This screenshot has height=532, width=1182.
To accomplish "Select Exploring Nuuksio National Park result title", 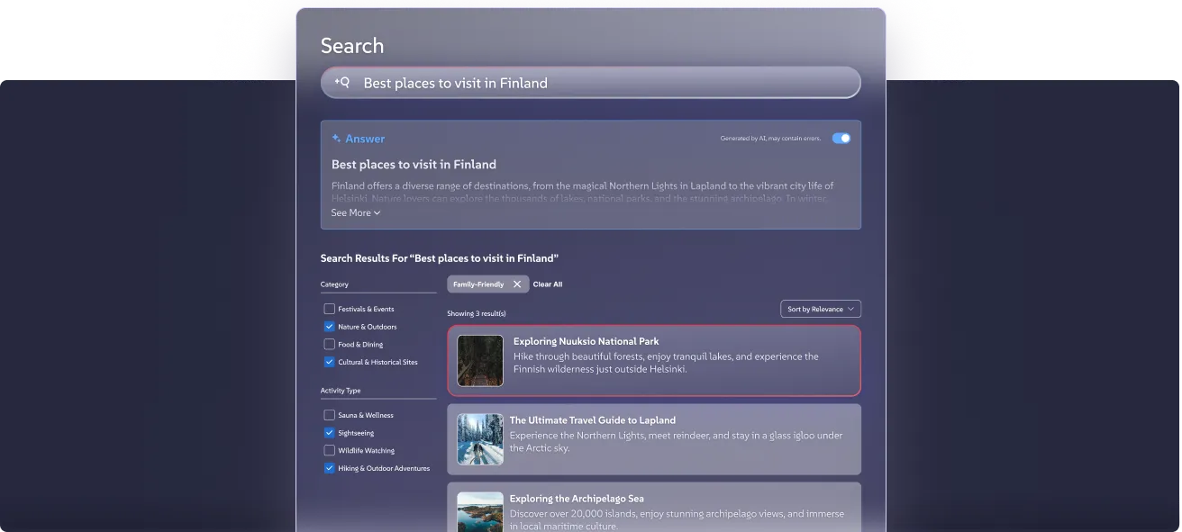I will click(586, 342).
